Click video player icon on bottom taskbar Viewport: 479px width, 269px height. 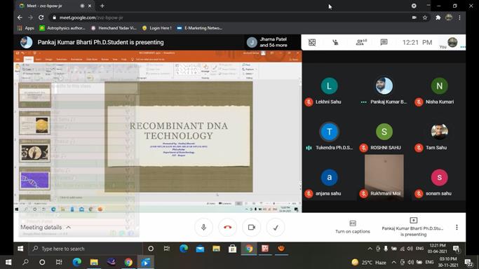click(x=146, y=262)
